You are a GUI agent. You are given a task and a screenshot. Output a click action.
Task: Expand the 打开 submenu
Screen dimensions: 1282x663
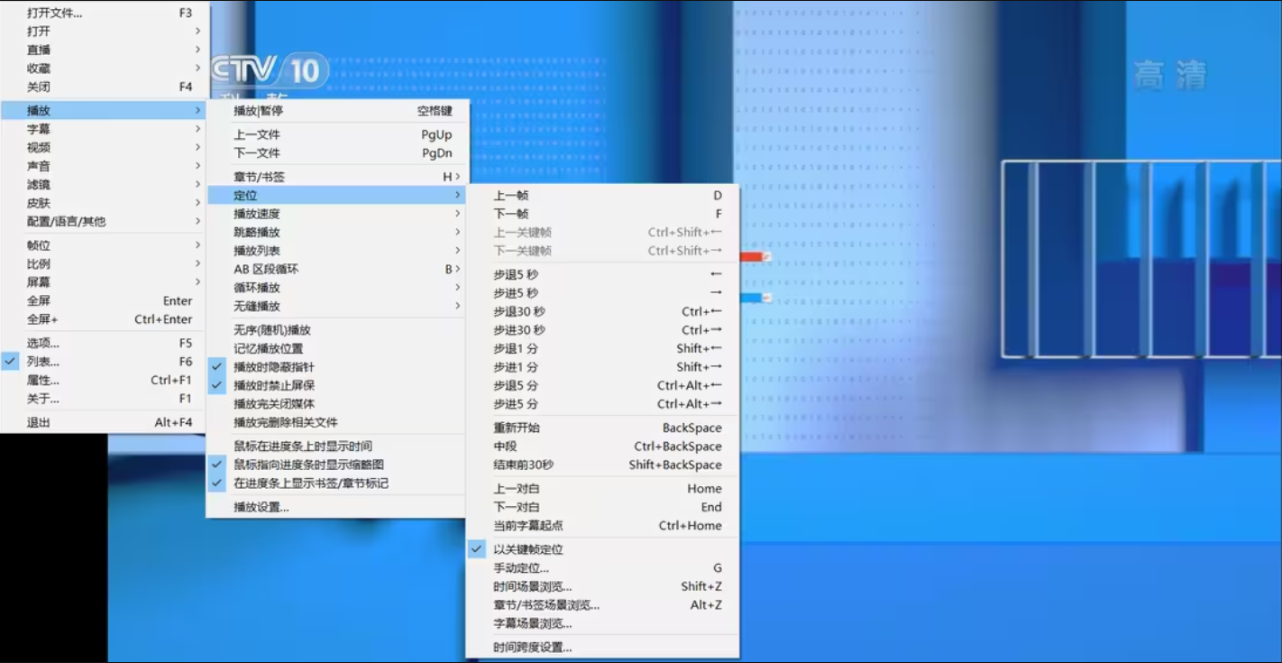105,32
